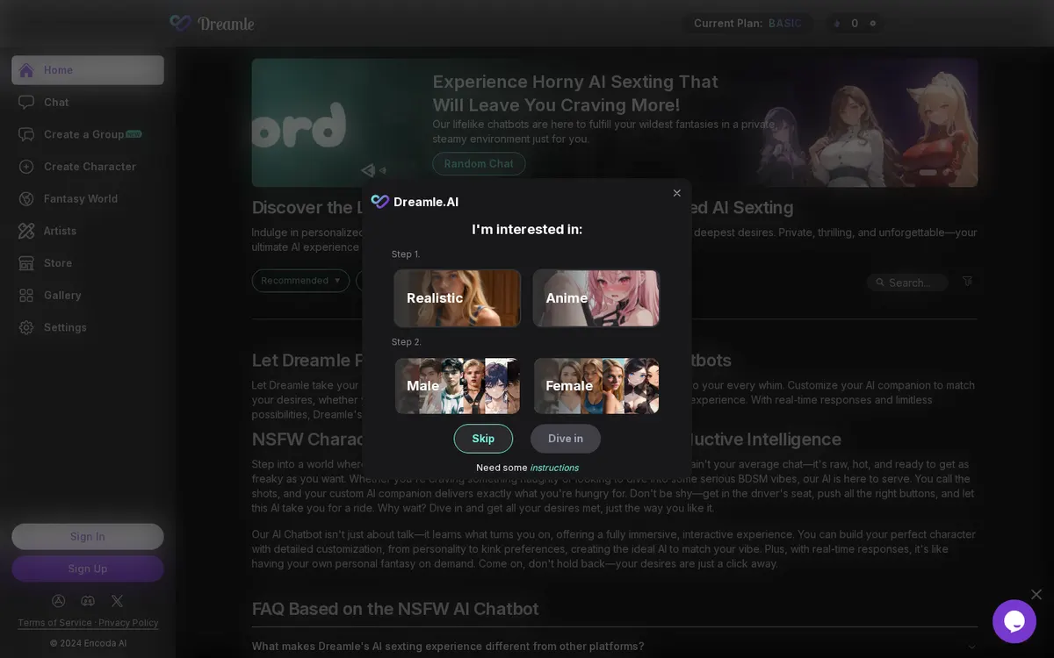This screenshot has height=658, width=1054.
Task: Click the coin icon right of the zero balance
Action: pyautogui.click(x=872, y=24)
